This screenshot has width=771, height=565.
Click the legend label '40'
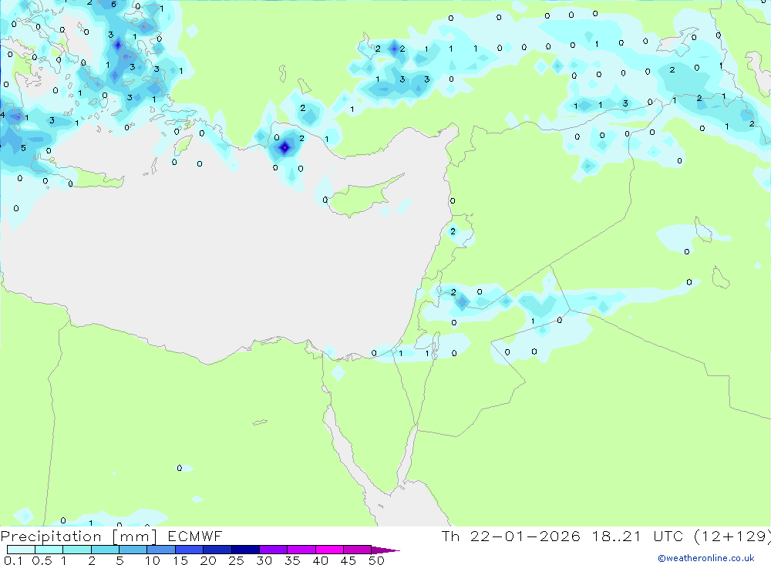(x=320, y=560)
